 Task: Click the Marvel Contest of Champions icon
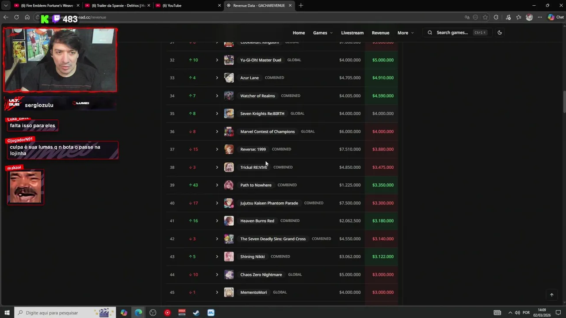point(229,132)
